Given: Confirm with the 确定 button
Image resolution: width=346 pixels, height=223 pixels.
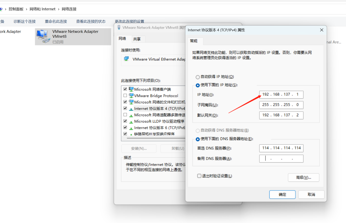Looking at the screenshot, I should tap(282, 194).
